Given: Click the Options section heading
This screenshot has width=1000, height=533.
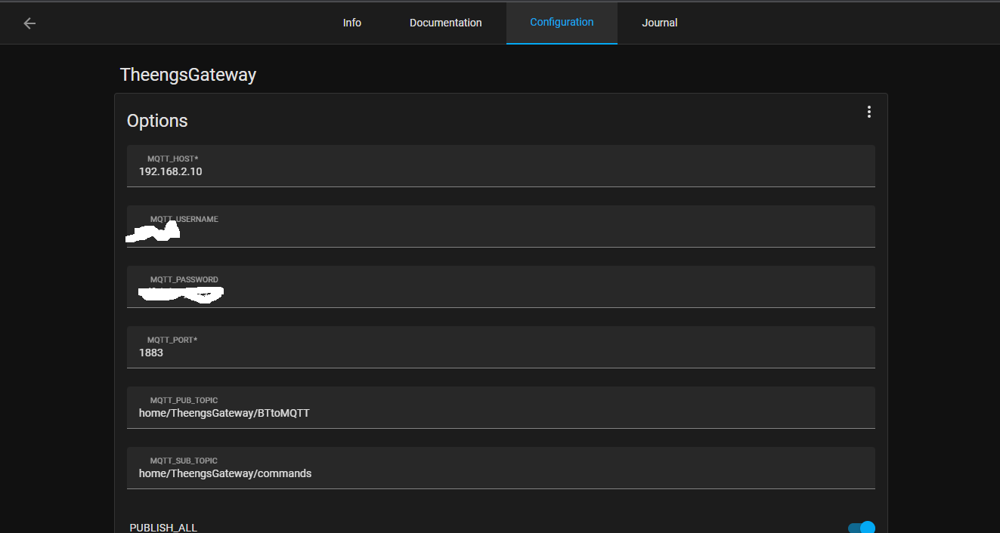Looking at the screenshot, I should click(x=157, y=121).
